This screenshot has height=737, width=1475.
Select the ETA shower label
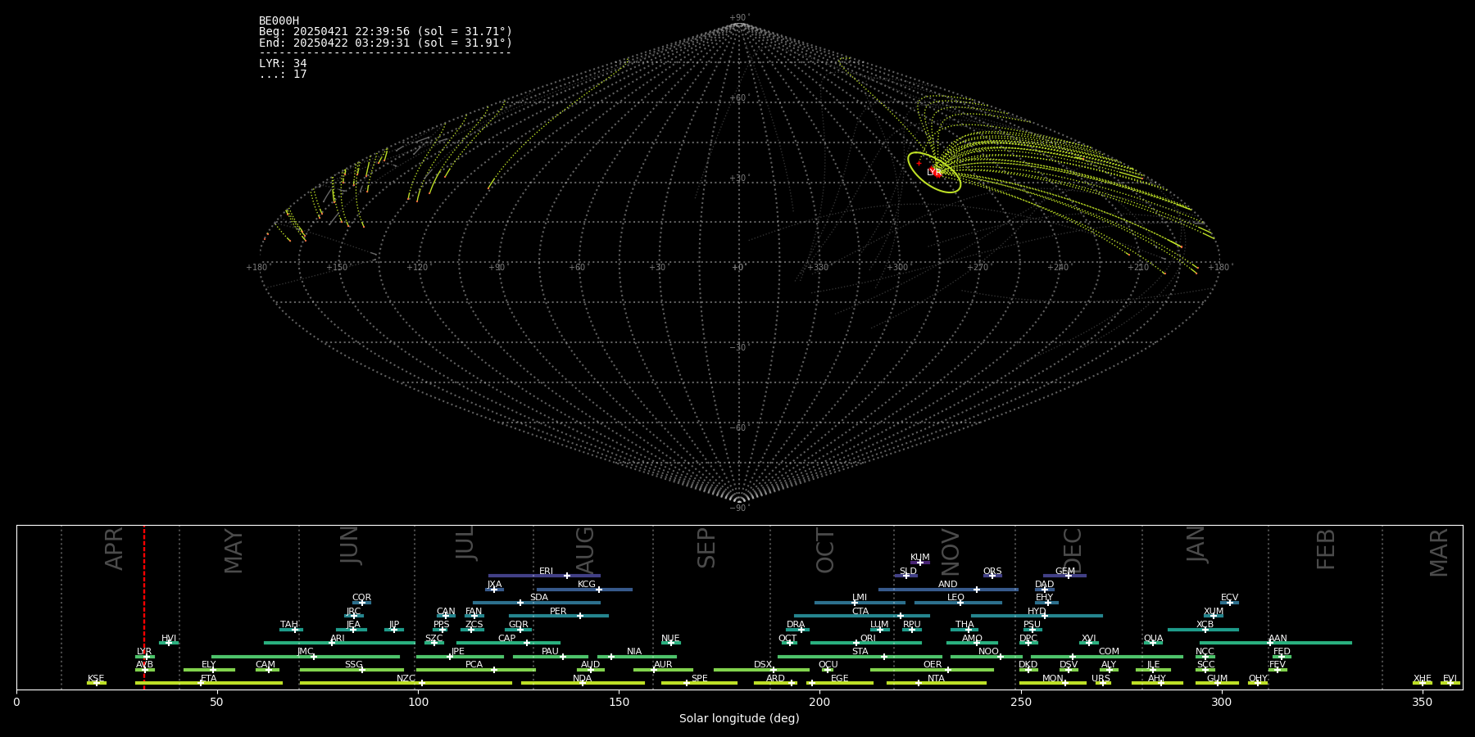[209, 679]
